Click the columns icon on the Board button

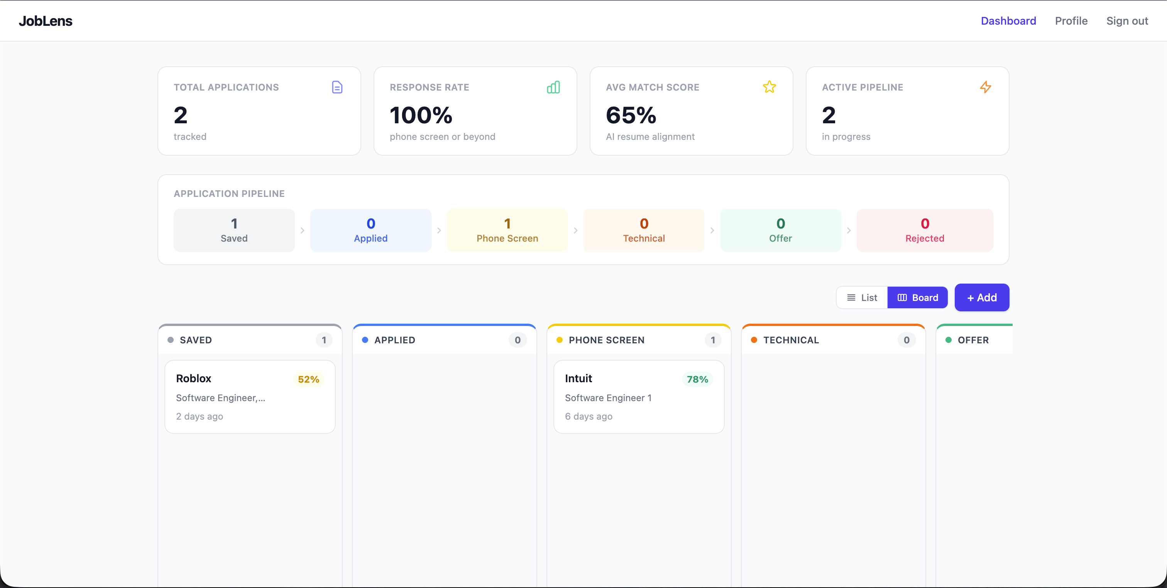pyautogui.click(x=902, y=297)
